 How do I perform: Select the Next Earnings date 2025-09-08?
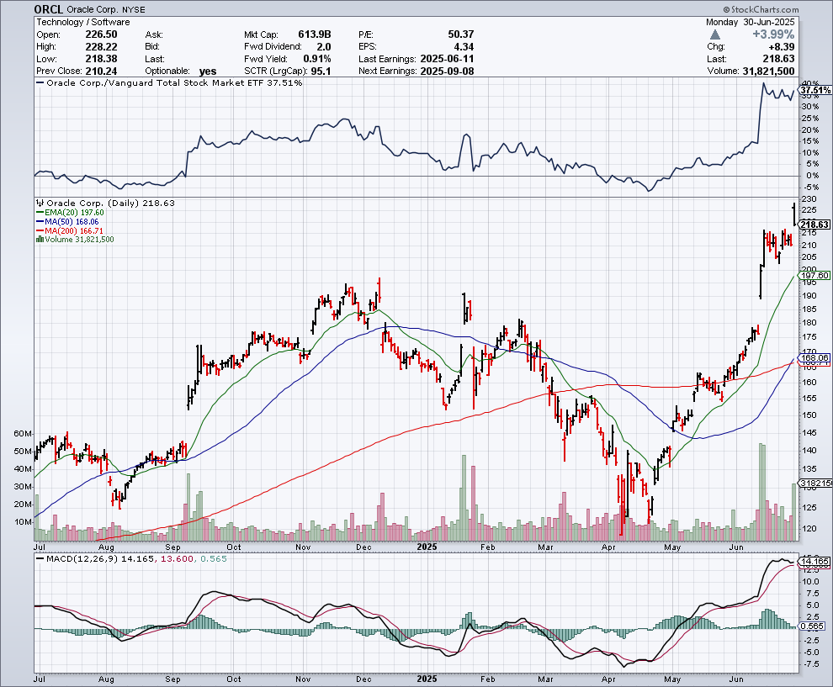[x=447, y=71]
